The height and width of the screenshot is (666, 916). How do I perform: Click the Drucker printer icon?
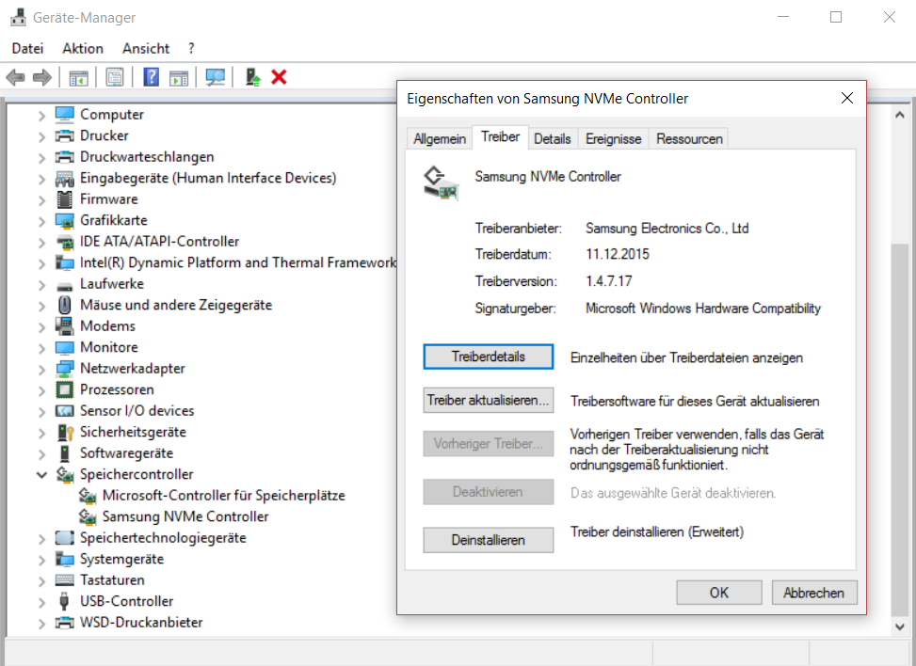click(x=65, y=135)
